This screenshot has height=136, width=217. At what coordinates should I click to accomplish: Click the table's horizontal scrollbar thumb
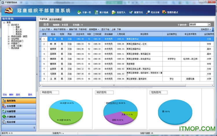(x=114, y=85)
